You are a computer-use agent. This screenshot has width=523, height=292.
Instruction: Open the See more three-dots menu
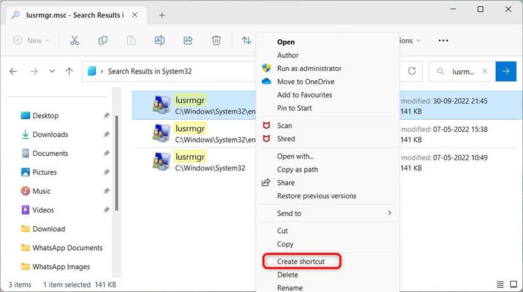pyautogui.click(x=443, y=41)
